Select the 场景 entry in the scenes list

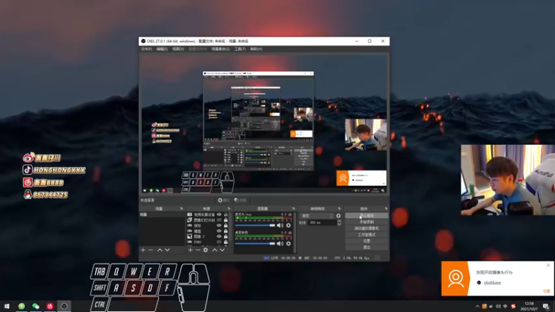(162, 215)
